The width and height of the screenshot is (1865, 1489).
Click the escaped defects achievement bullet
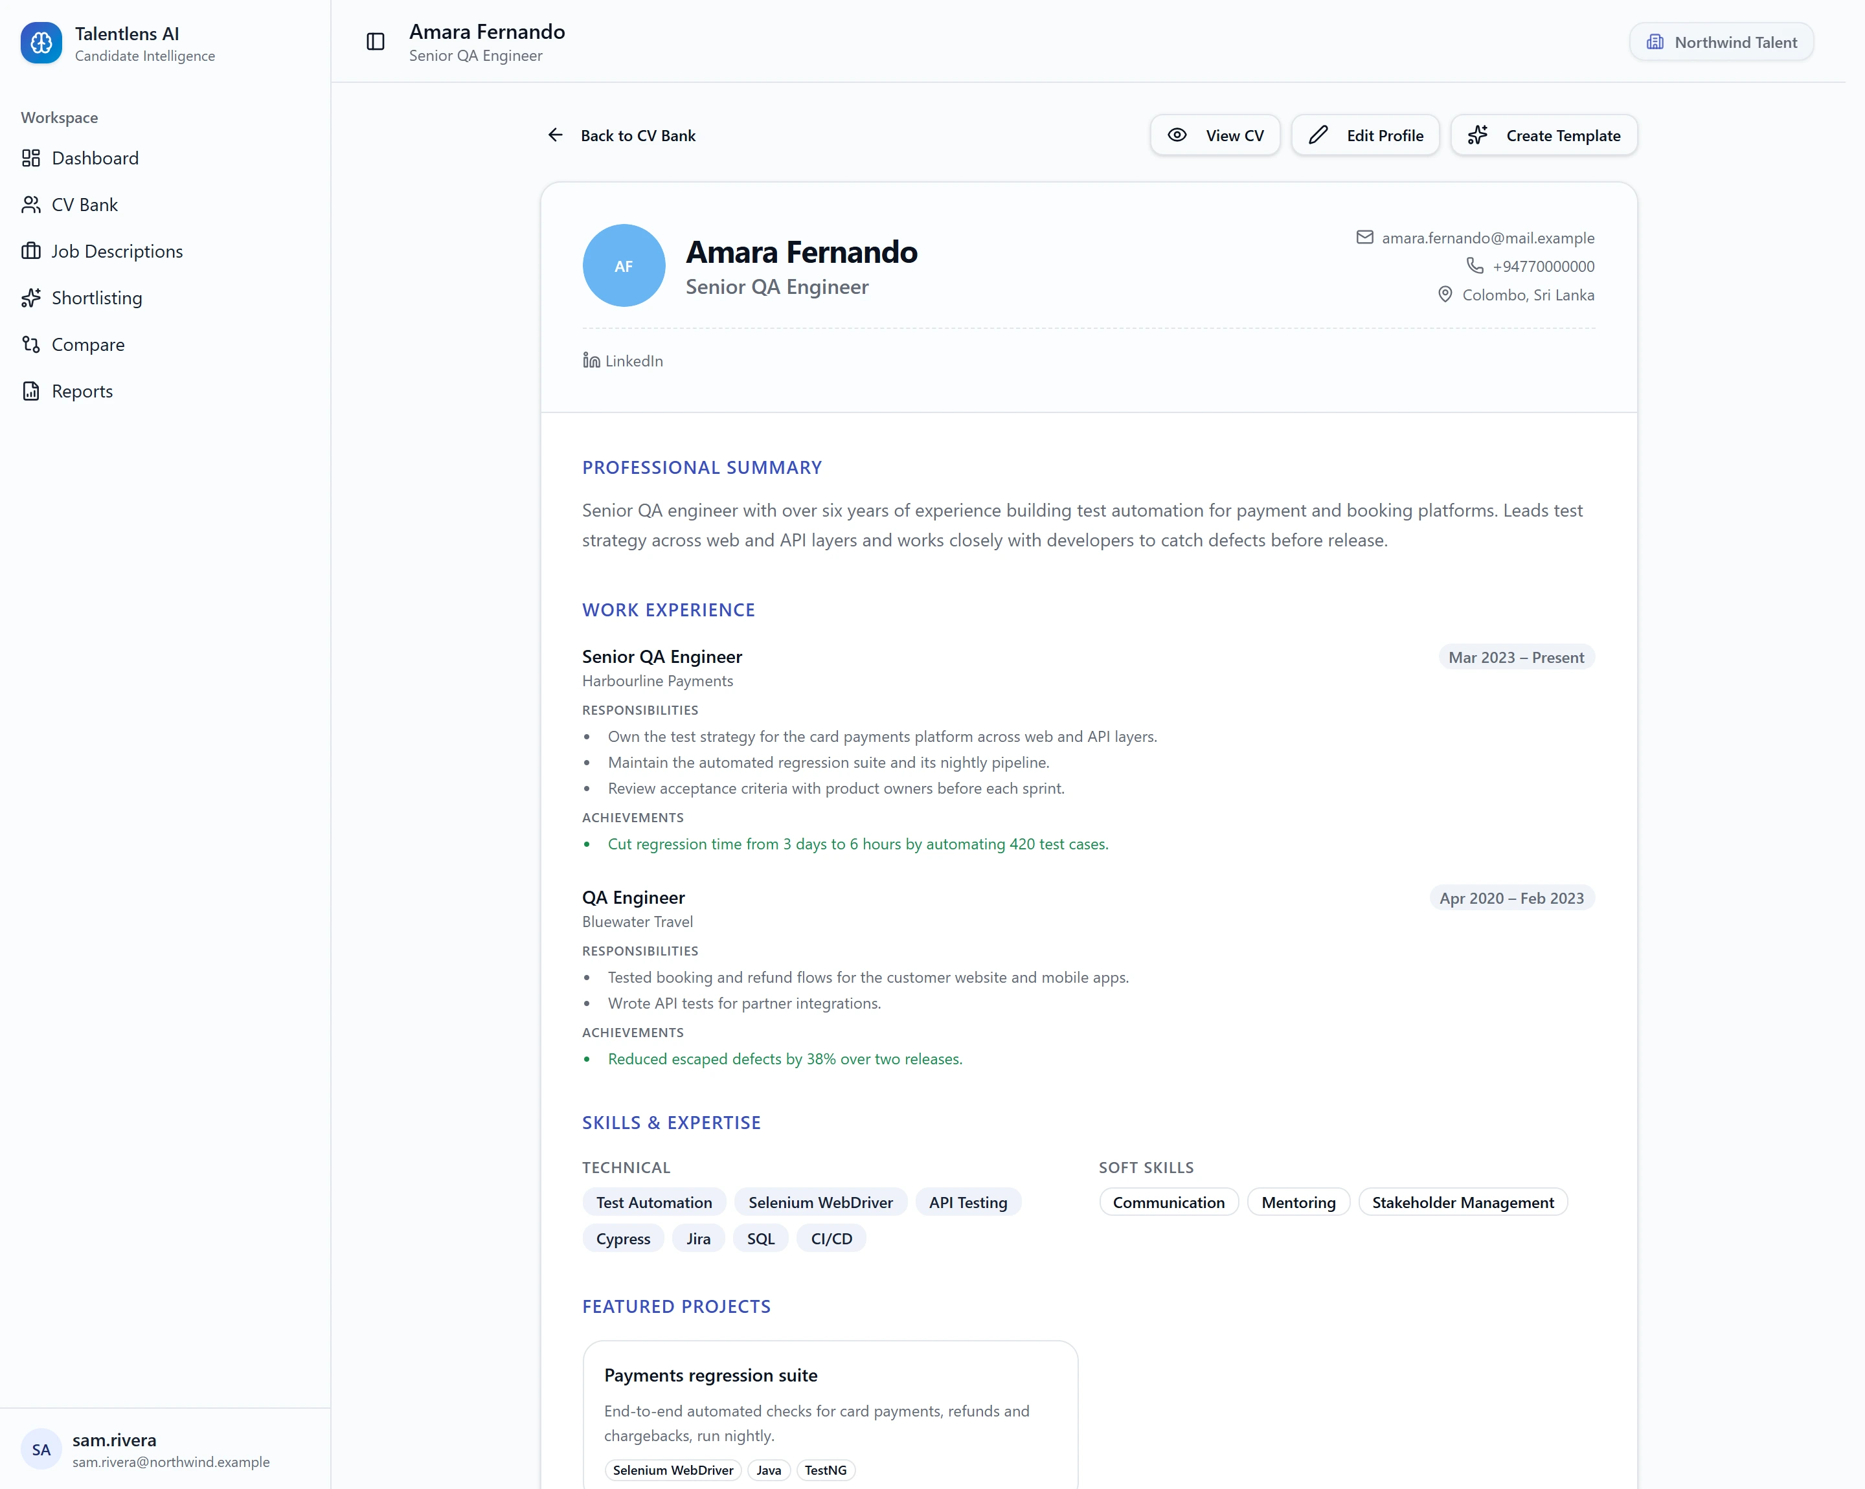[x=785, y=1059]
